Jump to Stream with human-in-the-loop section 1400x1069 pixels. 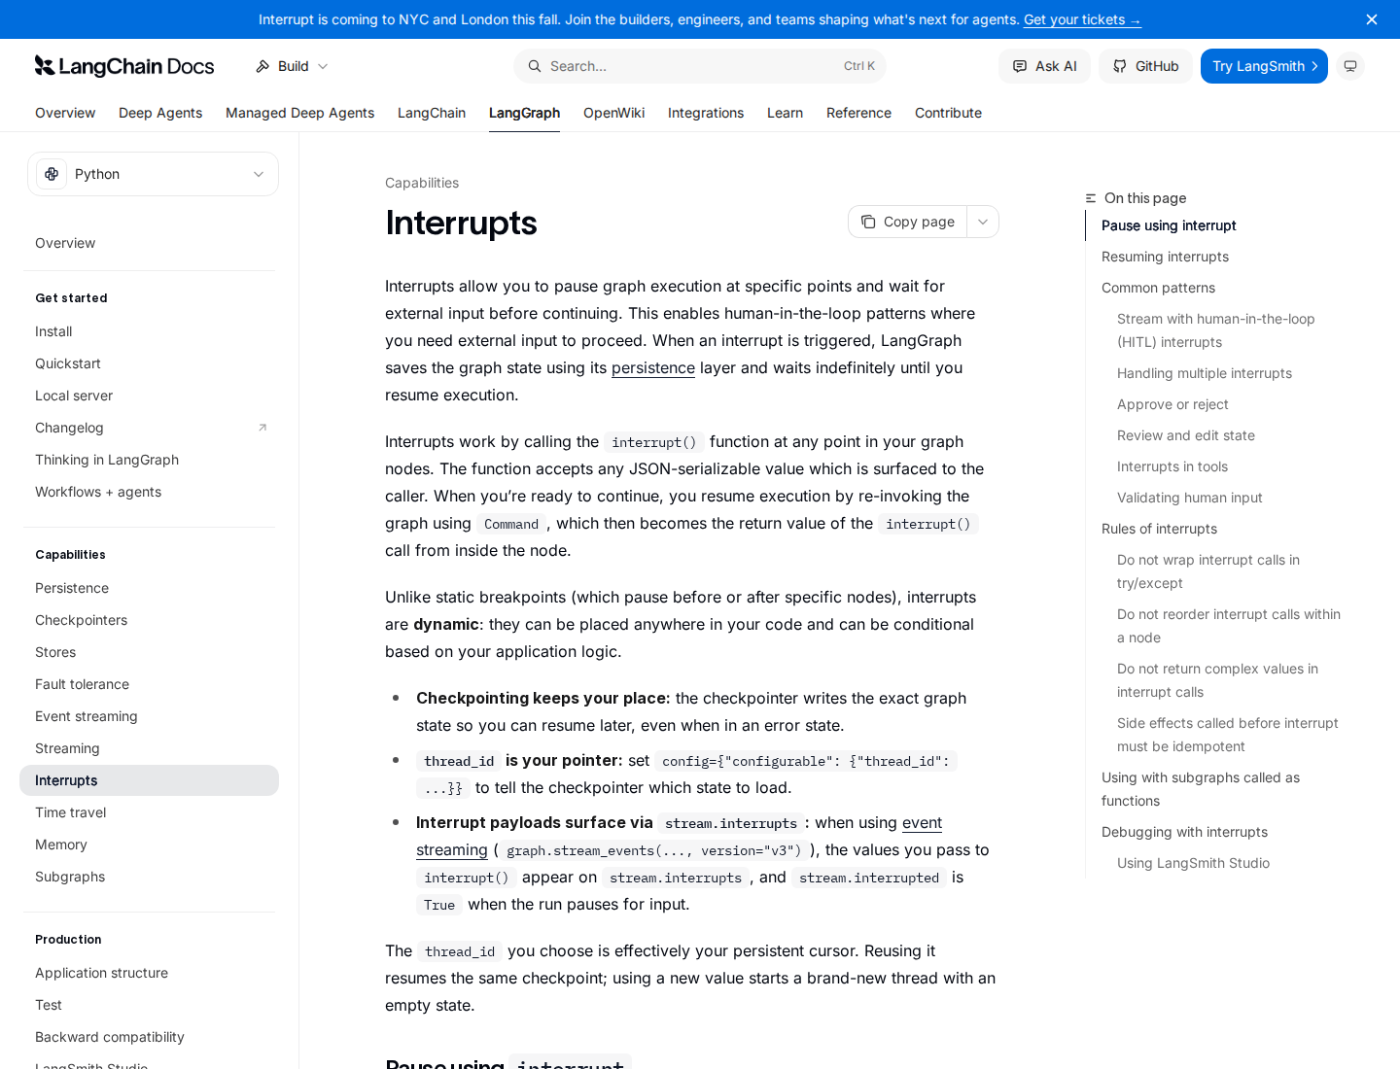pyautogui.click(x=1215, y=330)
